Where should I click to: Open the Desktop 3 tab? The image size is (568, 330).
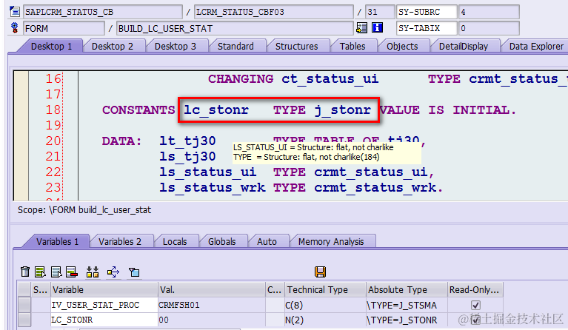tap(175, 47)
